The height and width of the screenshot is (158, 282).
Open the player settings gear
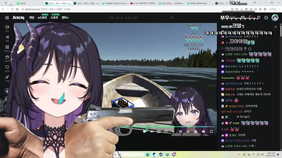[x=196, y=131]
